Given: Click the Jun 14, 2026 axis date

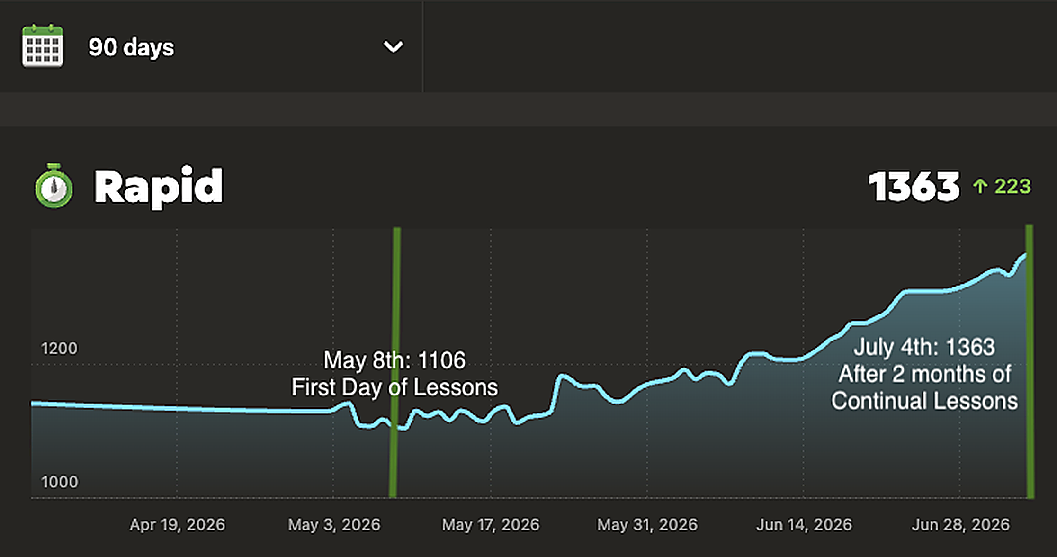Looking at the screenshot, I should pos(804,525).
